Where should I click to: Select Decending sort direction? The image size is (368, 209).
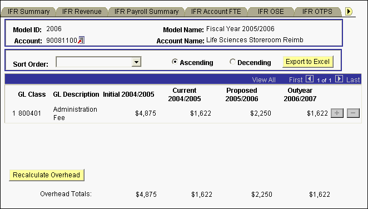pyautogui.click(x=232, y=62)
